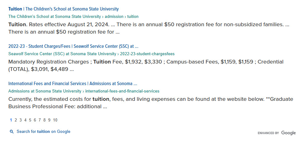Click the search magnifier icon beside Google link

(12, 132)
